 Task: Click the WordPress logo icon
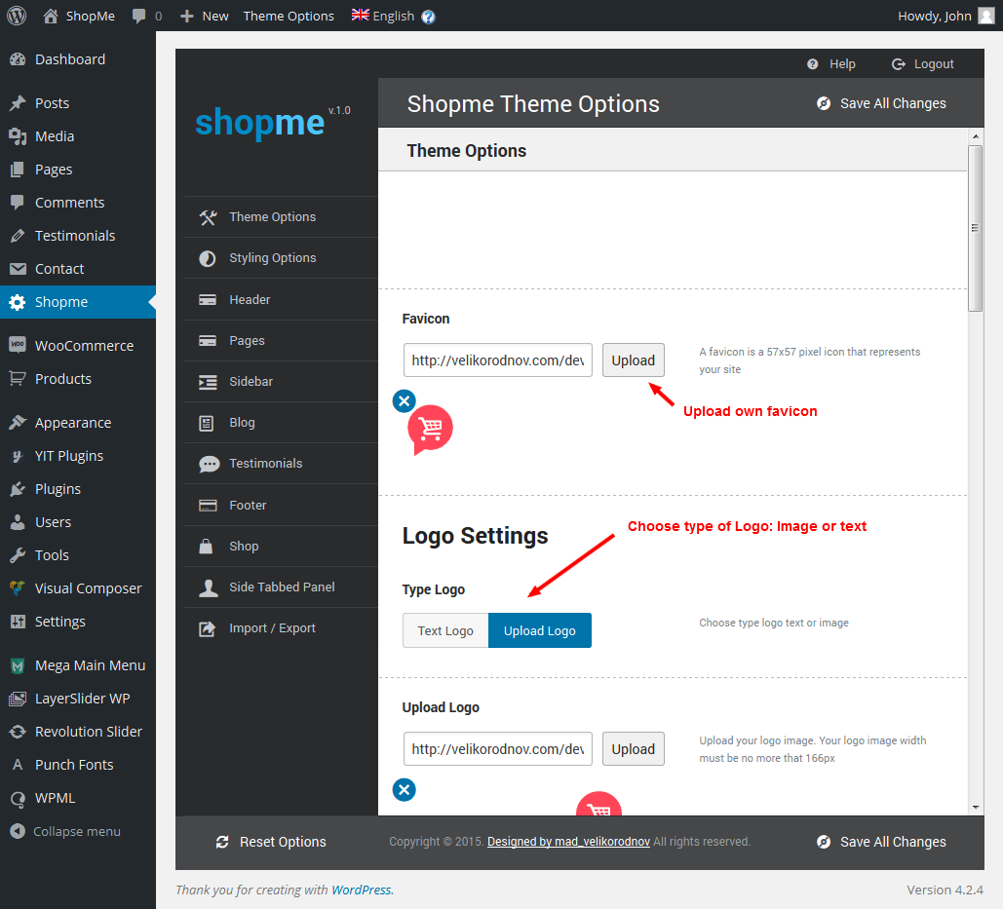click(17, 16)
